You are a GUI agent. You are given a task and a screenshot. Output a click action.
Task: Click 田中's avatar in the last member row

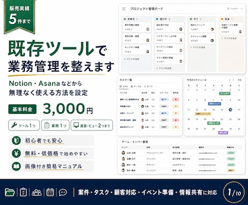[123, 170]
